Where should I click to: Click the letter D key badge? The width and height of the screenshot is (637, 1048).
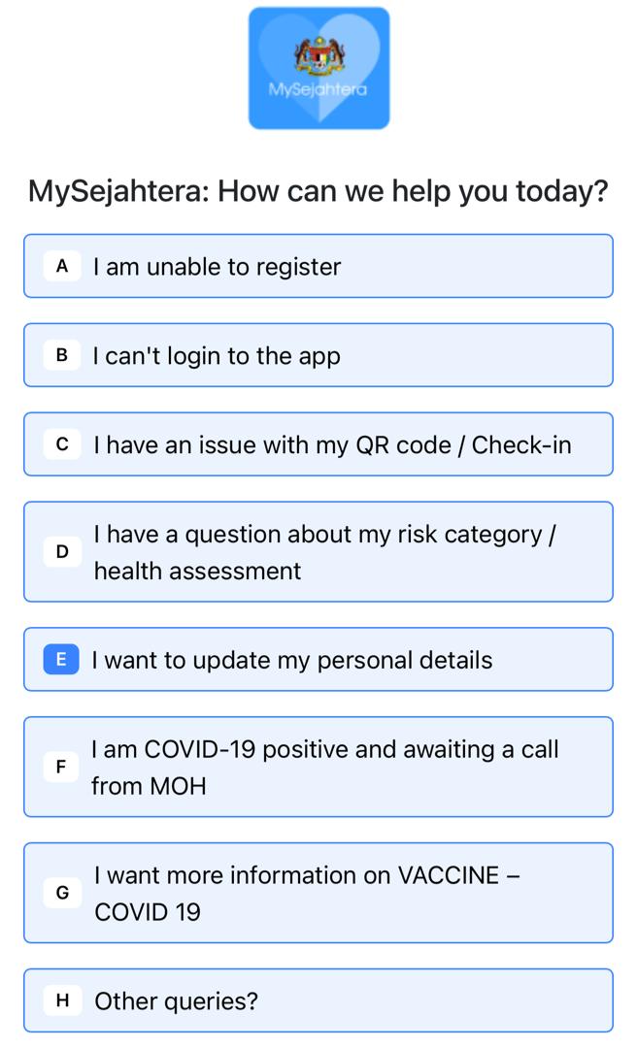pos(62,551)
